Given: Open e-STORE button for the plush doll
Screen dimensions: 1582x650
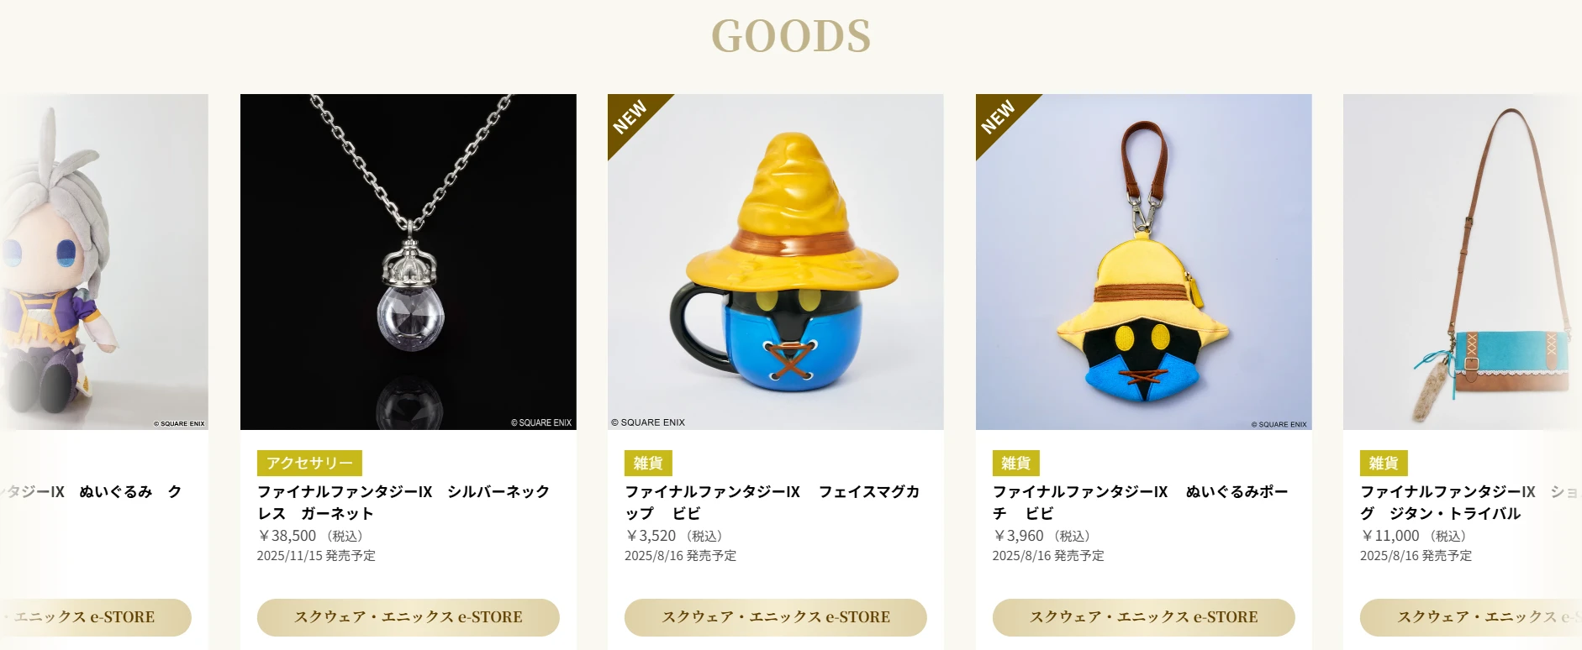Looking at the screenshot, I should coord(96,617).
